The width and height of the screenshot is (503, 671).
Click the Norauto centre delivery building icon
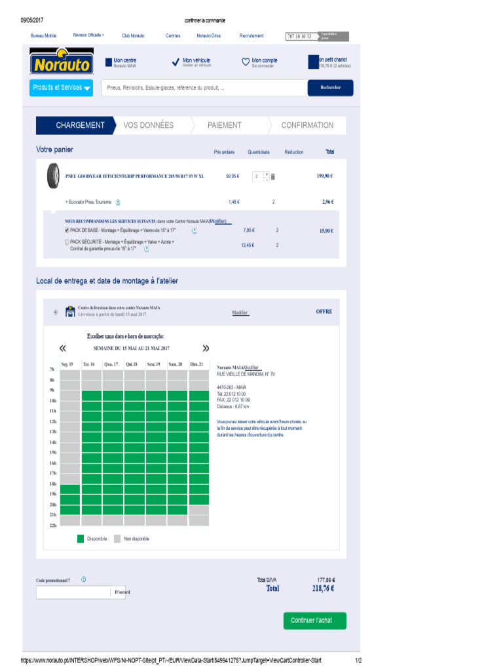(x=69, y=311)
